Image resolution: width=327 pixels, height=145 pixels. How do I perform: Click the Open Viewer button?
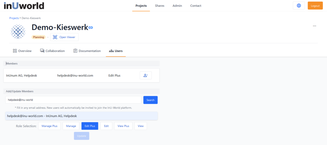pyautogui.click(x=64, y=37)
